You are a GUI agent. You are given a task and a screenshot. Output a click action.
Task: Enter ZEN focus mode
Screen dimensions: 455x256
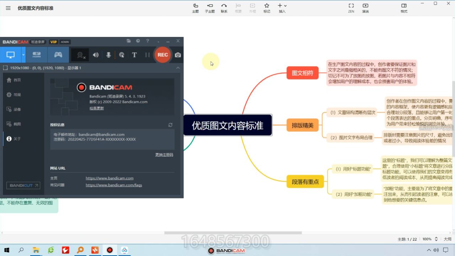tap(351, 8)
